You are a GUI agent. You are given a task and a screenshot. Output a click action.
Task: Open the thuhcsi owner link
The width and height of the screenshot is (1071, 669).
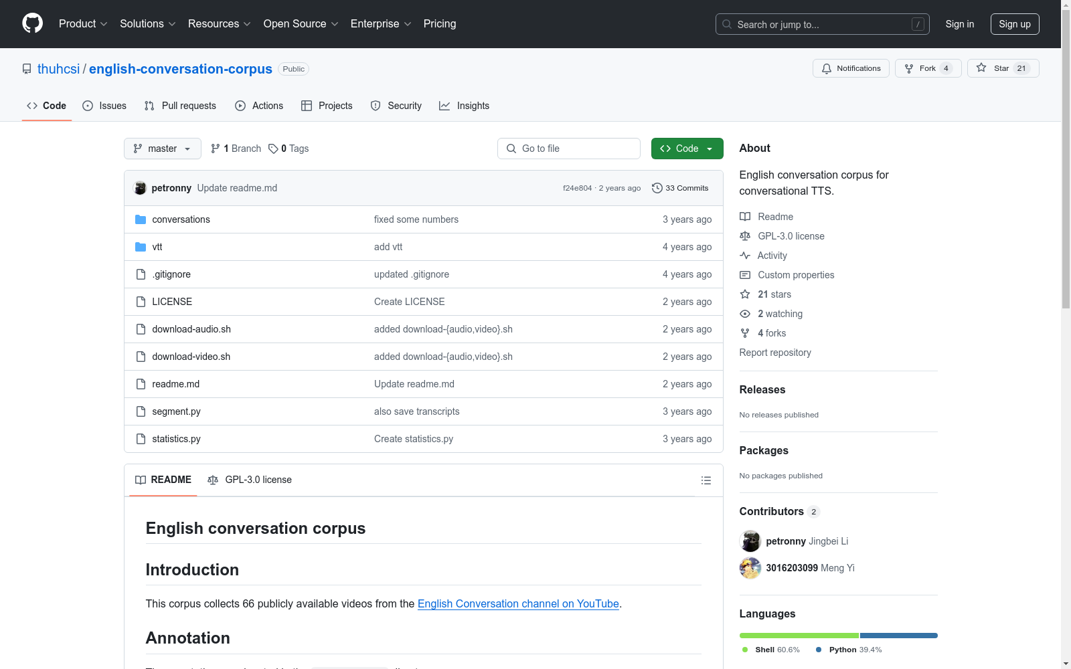[x=59, y=69]
